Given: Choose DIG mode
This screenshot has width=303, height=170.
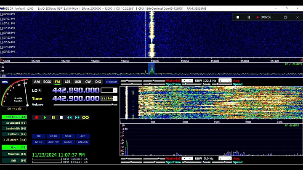Looking at the screenshot, I should click(x=98, y=82).
